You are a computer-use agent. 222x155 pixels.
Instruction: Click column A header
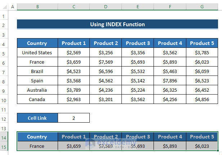(x=12, y=7)
